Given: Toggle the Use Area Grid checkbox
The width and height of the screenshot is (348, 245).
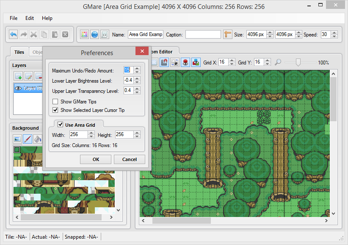Looking at the screenshot, I should coord(60,124).
